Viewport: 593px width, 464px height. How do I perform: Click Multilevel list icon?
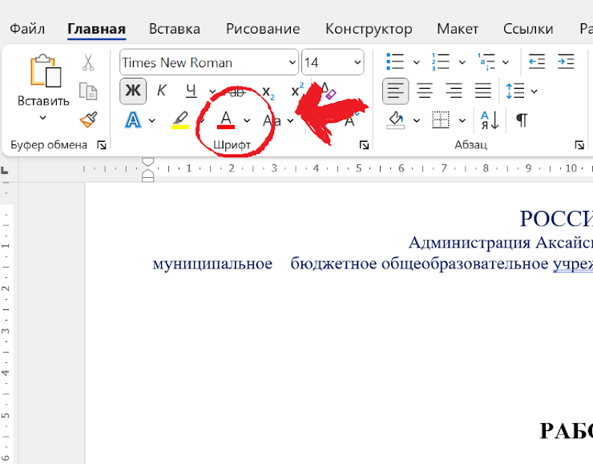[x=486, y=62]
